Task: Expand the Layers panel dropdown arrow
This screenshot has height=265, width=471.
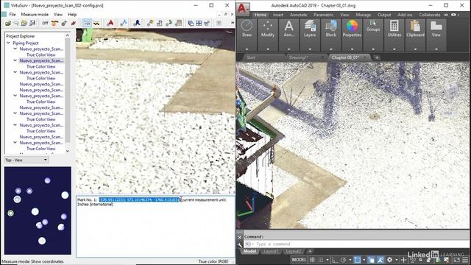Action: point(310,49)
